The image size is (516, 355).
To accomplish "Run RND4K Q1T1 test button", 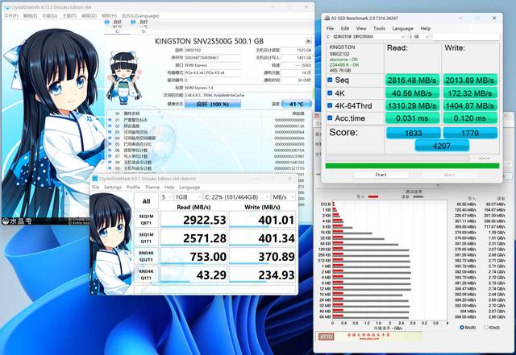I will [x=146, y=275].
